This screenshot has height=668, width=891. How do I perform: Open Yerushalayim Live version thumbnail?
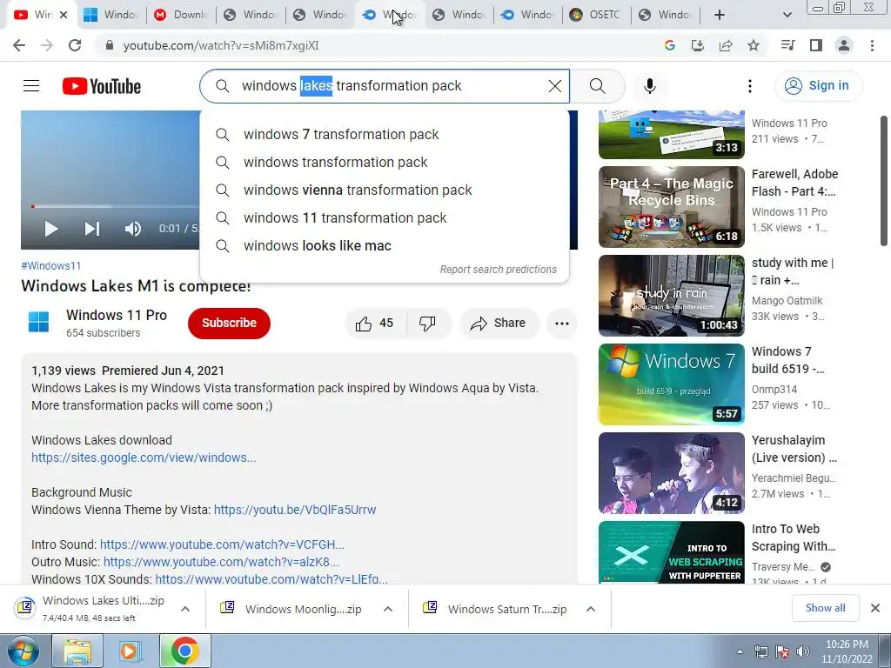pyautogui.click(x=671, y=473)
